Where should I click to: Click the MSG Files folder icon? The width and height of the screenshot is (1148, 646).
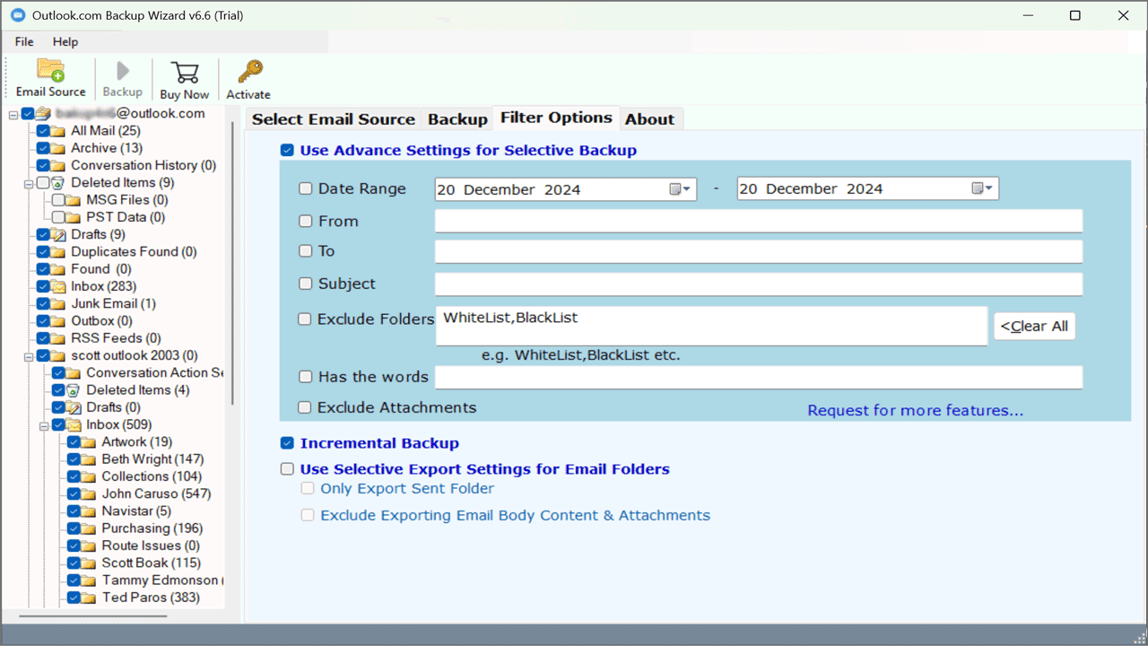(x=74, y=200)
